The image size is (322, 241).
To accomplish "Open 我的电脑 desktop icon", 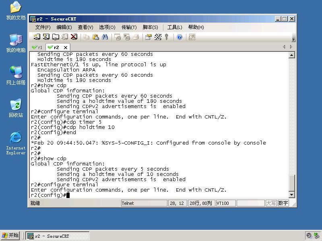I will point(16,43).
